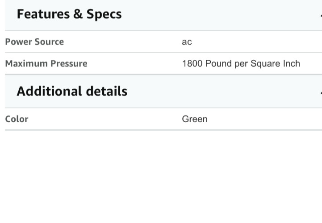
Task: Click the ampersand in Features & Specs
Action: [x=78, y=14]
